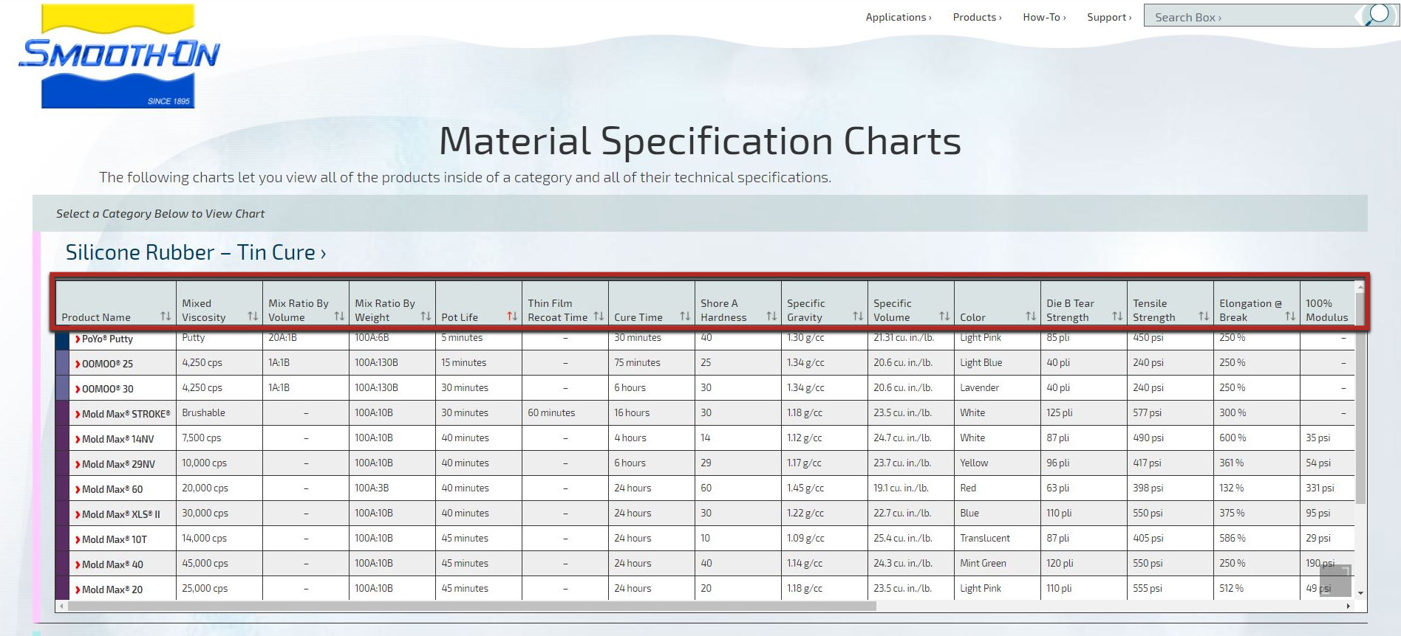
Task: Click the table's horizontal scrollbar thumb
Action: 471,606
